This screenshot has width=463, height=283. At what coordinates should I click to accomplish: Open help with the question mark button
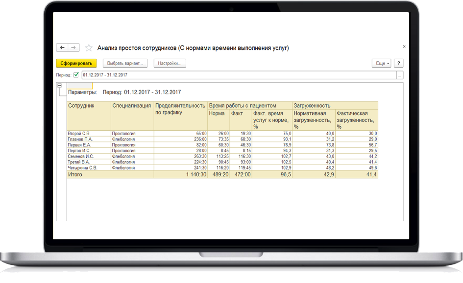tap(399, 64)
